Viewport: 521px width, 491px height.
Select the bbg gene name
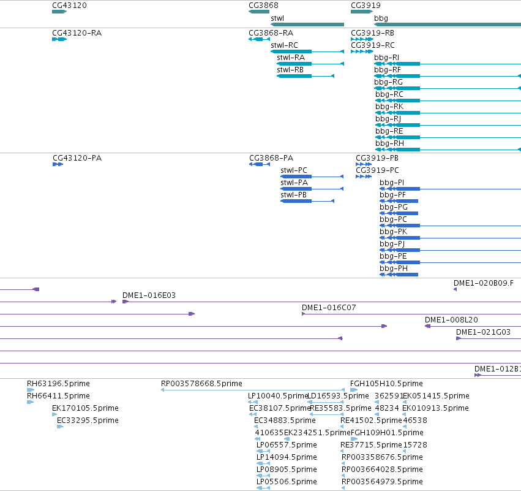tap(381, 18)
